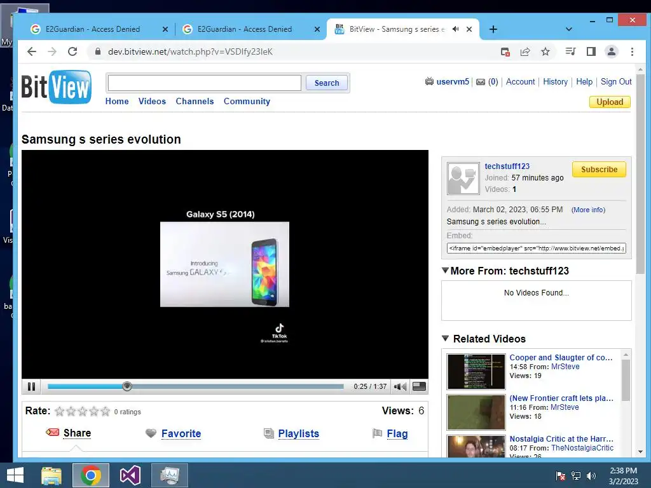Click the search input field
This screenshot has height=488, width=651.
[x=204, y=83]
